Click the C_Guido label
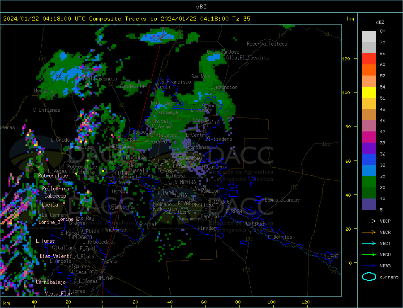The height and width of the screenshot is (308, 403). 60,140
